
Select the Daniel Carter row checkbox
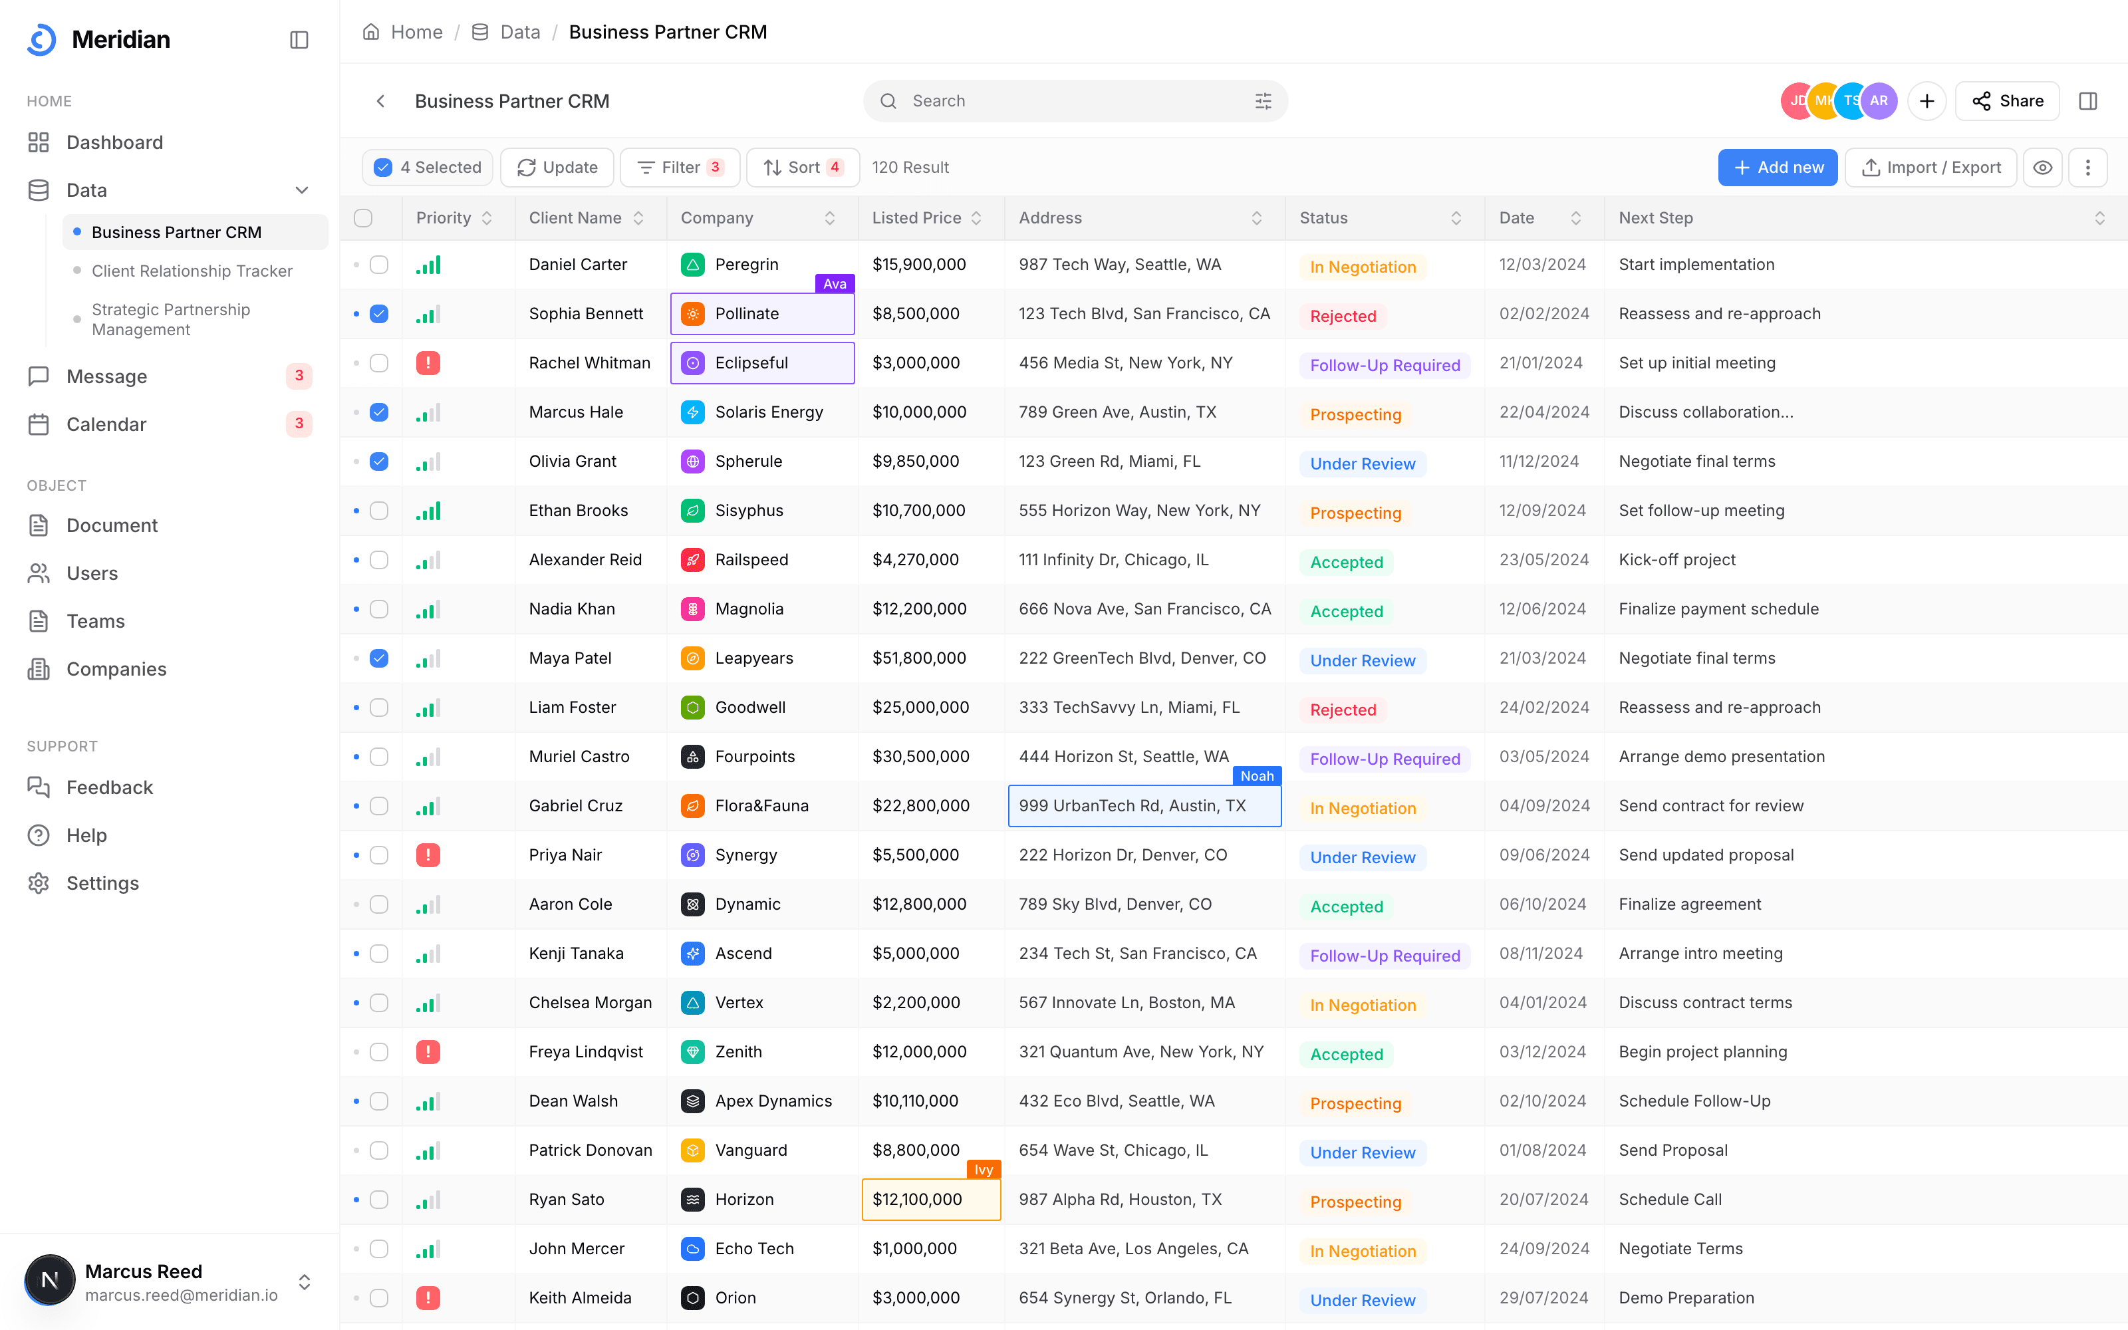(x=379, y=265)
